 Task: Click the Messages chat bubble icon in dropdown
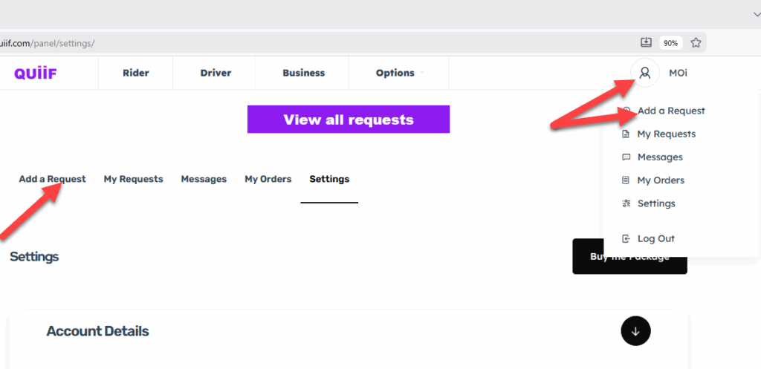pos(626,157)
